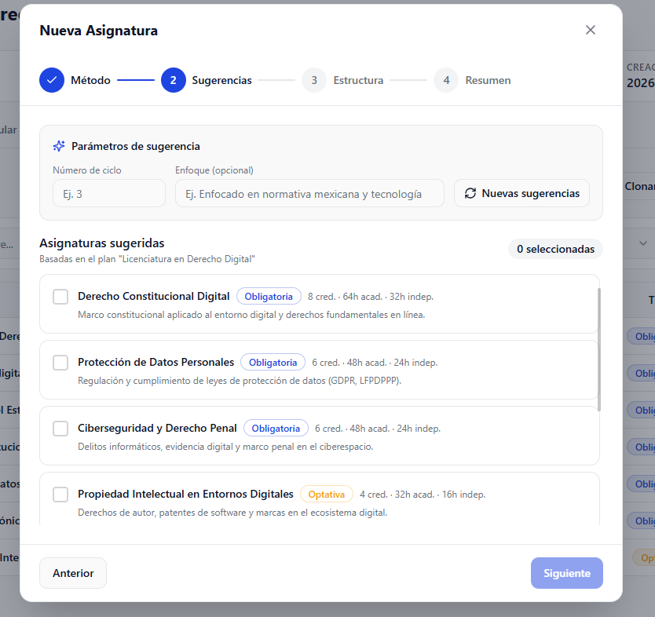
Task: Click the suggestions list scrollbar
Action: pyautogui.click(x=599, y=349)
